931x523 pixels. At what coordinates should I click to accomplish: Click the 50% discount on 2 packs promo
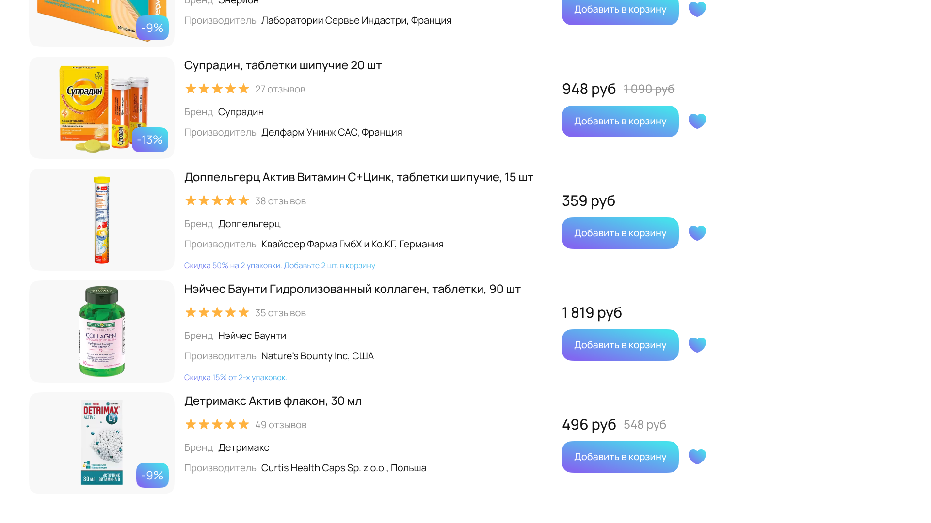point(279,265)
